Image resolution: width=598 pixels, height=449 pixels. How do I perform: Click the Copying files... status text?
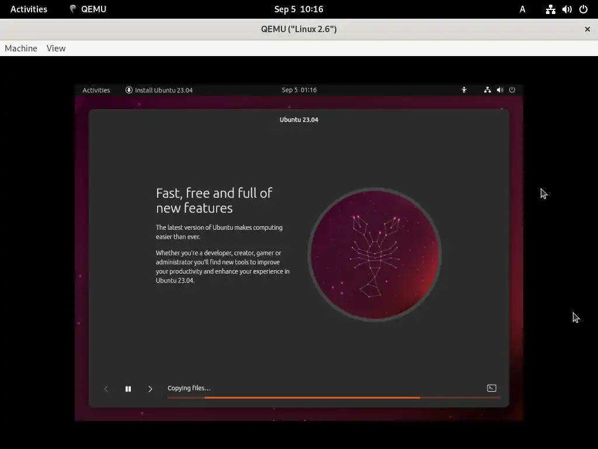[x=189, y=388]
